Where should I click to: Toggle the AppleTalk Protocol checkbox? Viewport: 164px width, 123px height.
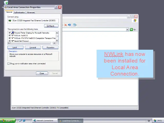click(x=10, y=41)
